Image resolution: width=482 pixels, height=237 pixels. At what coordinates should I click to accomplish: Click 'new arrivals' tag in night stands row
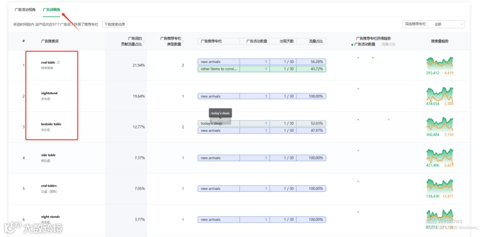[219, 220]
